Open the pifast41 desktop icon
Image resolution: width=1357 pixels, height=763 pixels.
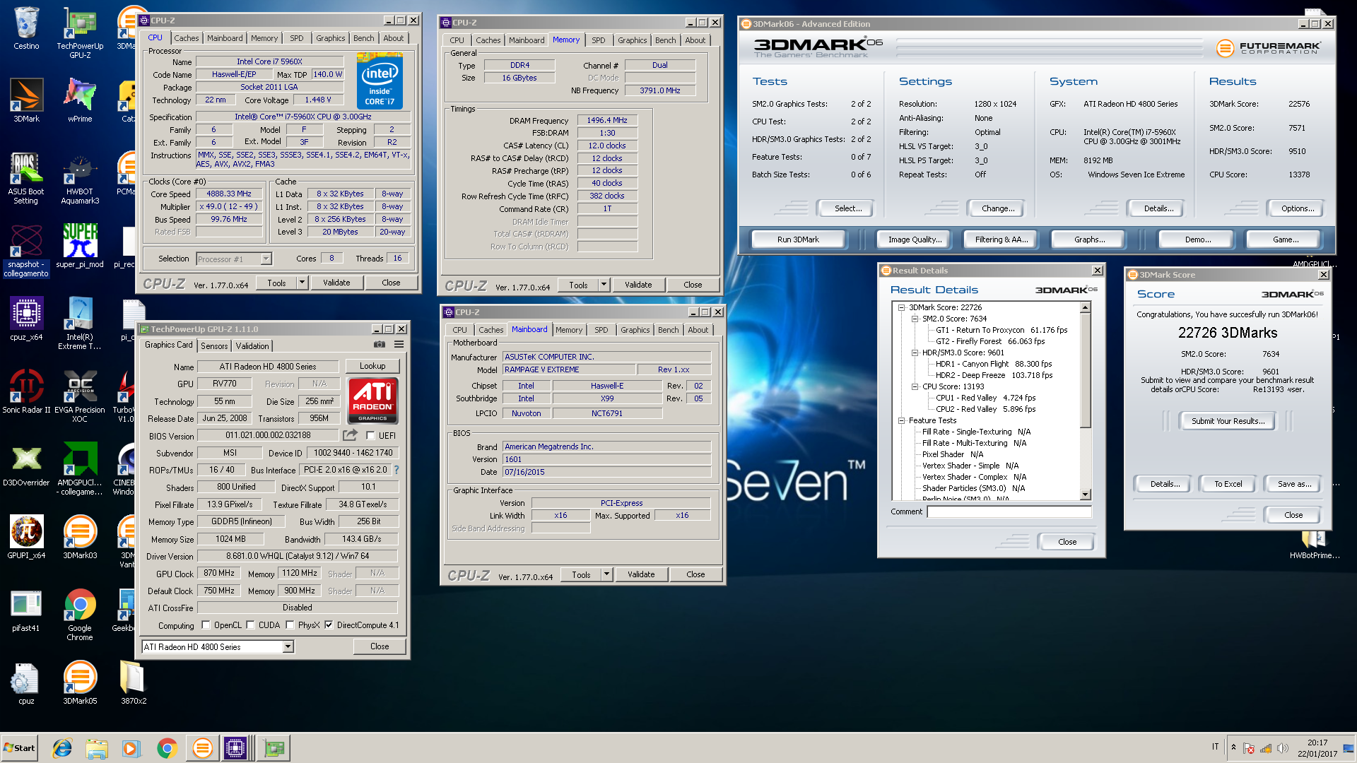coord(26,610)
